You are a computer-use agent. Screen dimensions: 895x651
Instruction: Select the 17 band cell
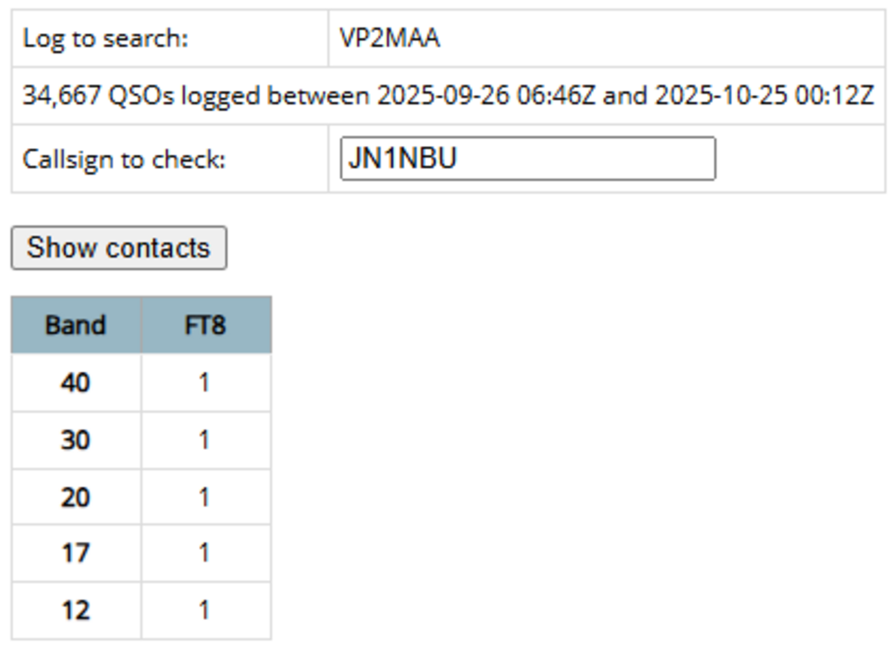[x=76, y=552]
